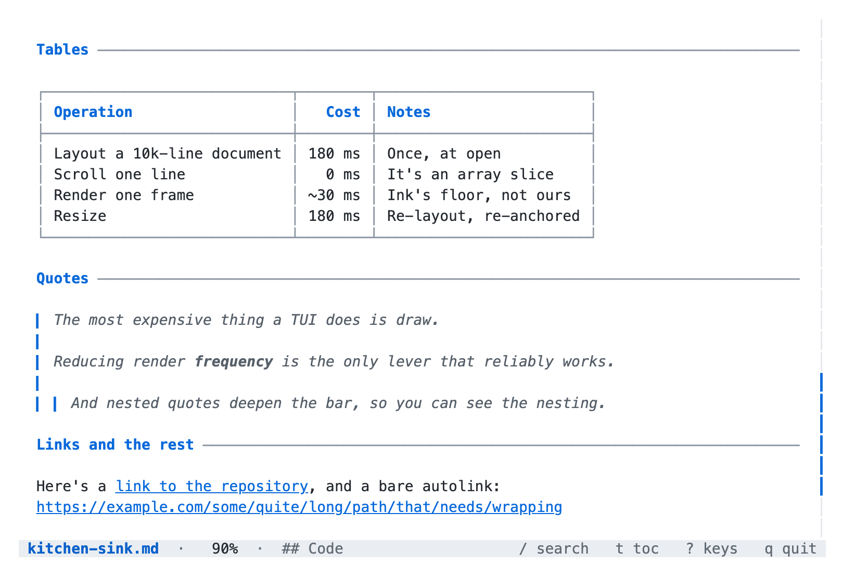Click the bold word 'frequency' in the quote
Viewport: 842px width, 578px height.
[234, 362]
